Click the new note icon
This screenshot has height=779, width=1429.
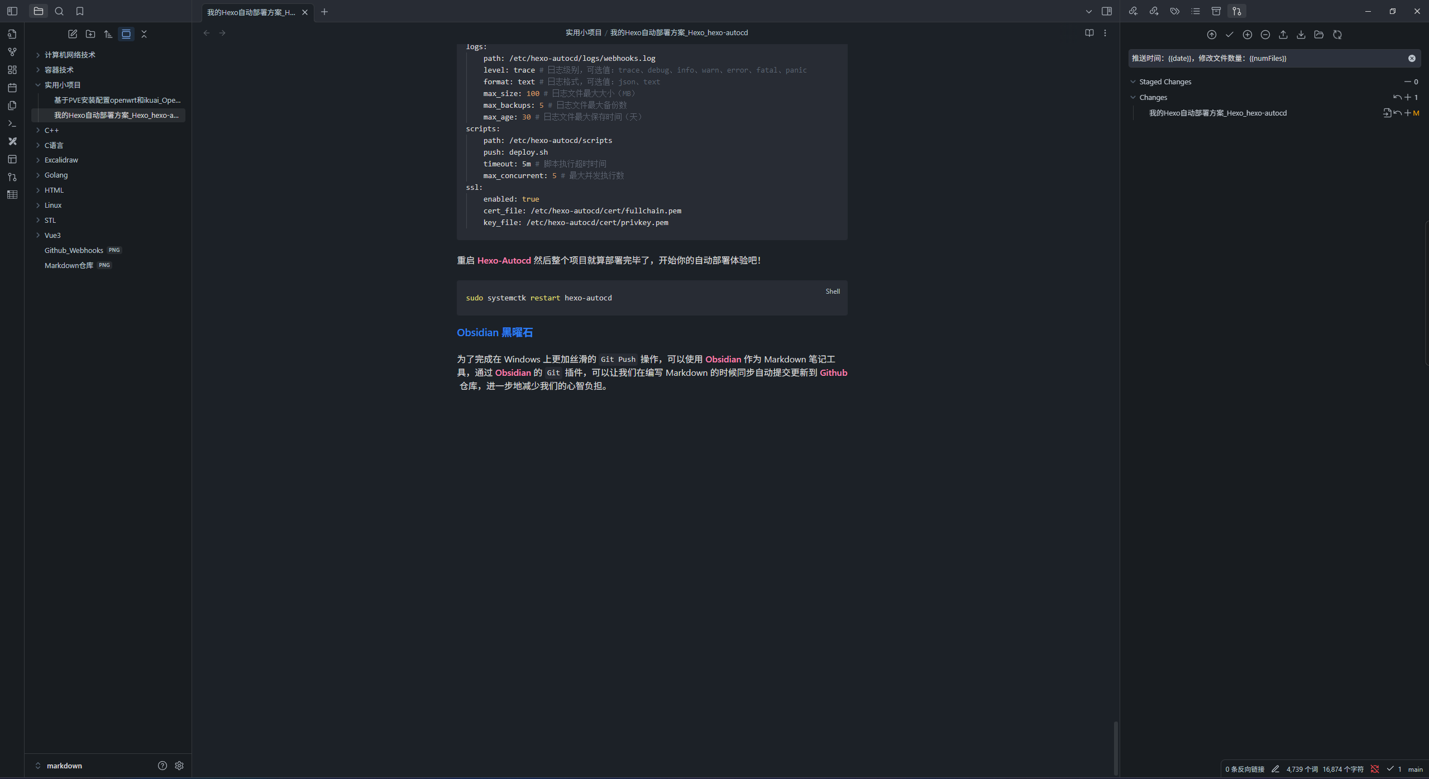(x=73, y=34)
